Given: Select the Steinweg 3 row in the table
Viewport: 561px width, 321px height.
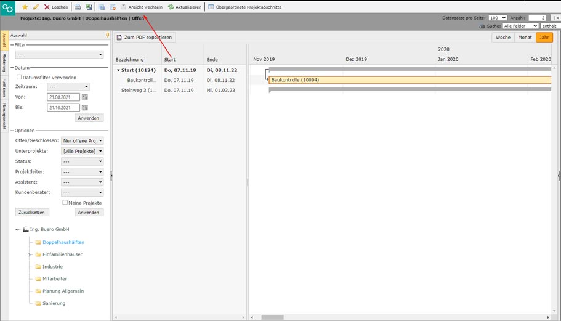Looking at the screenshot, I should point(180,90).
